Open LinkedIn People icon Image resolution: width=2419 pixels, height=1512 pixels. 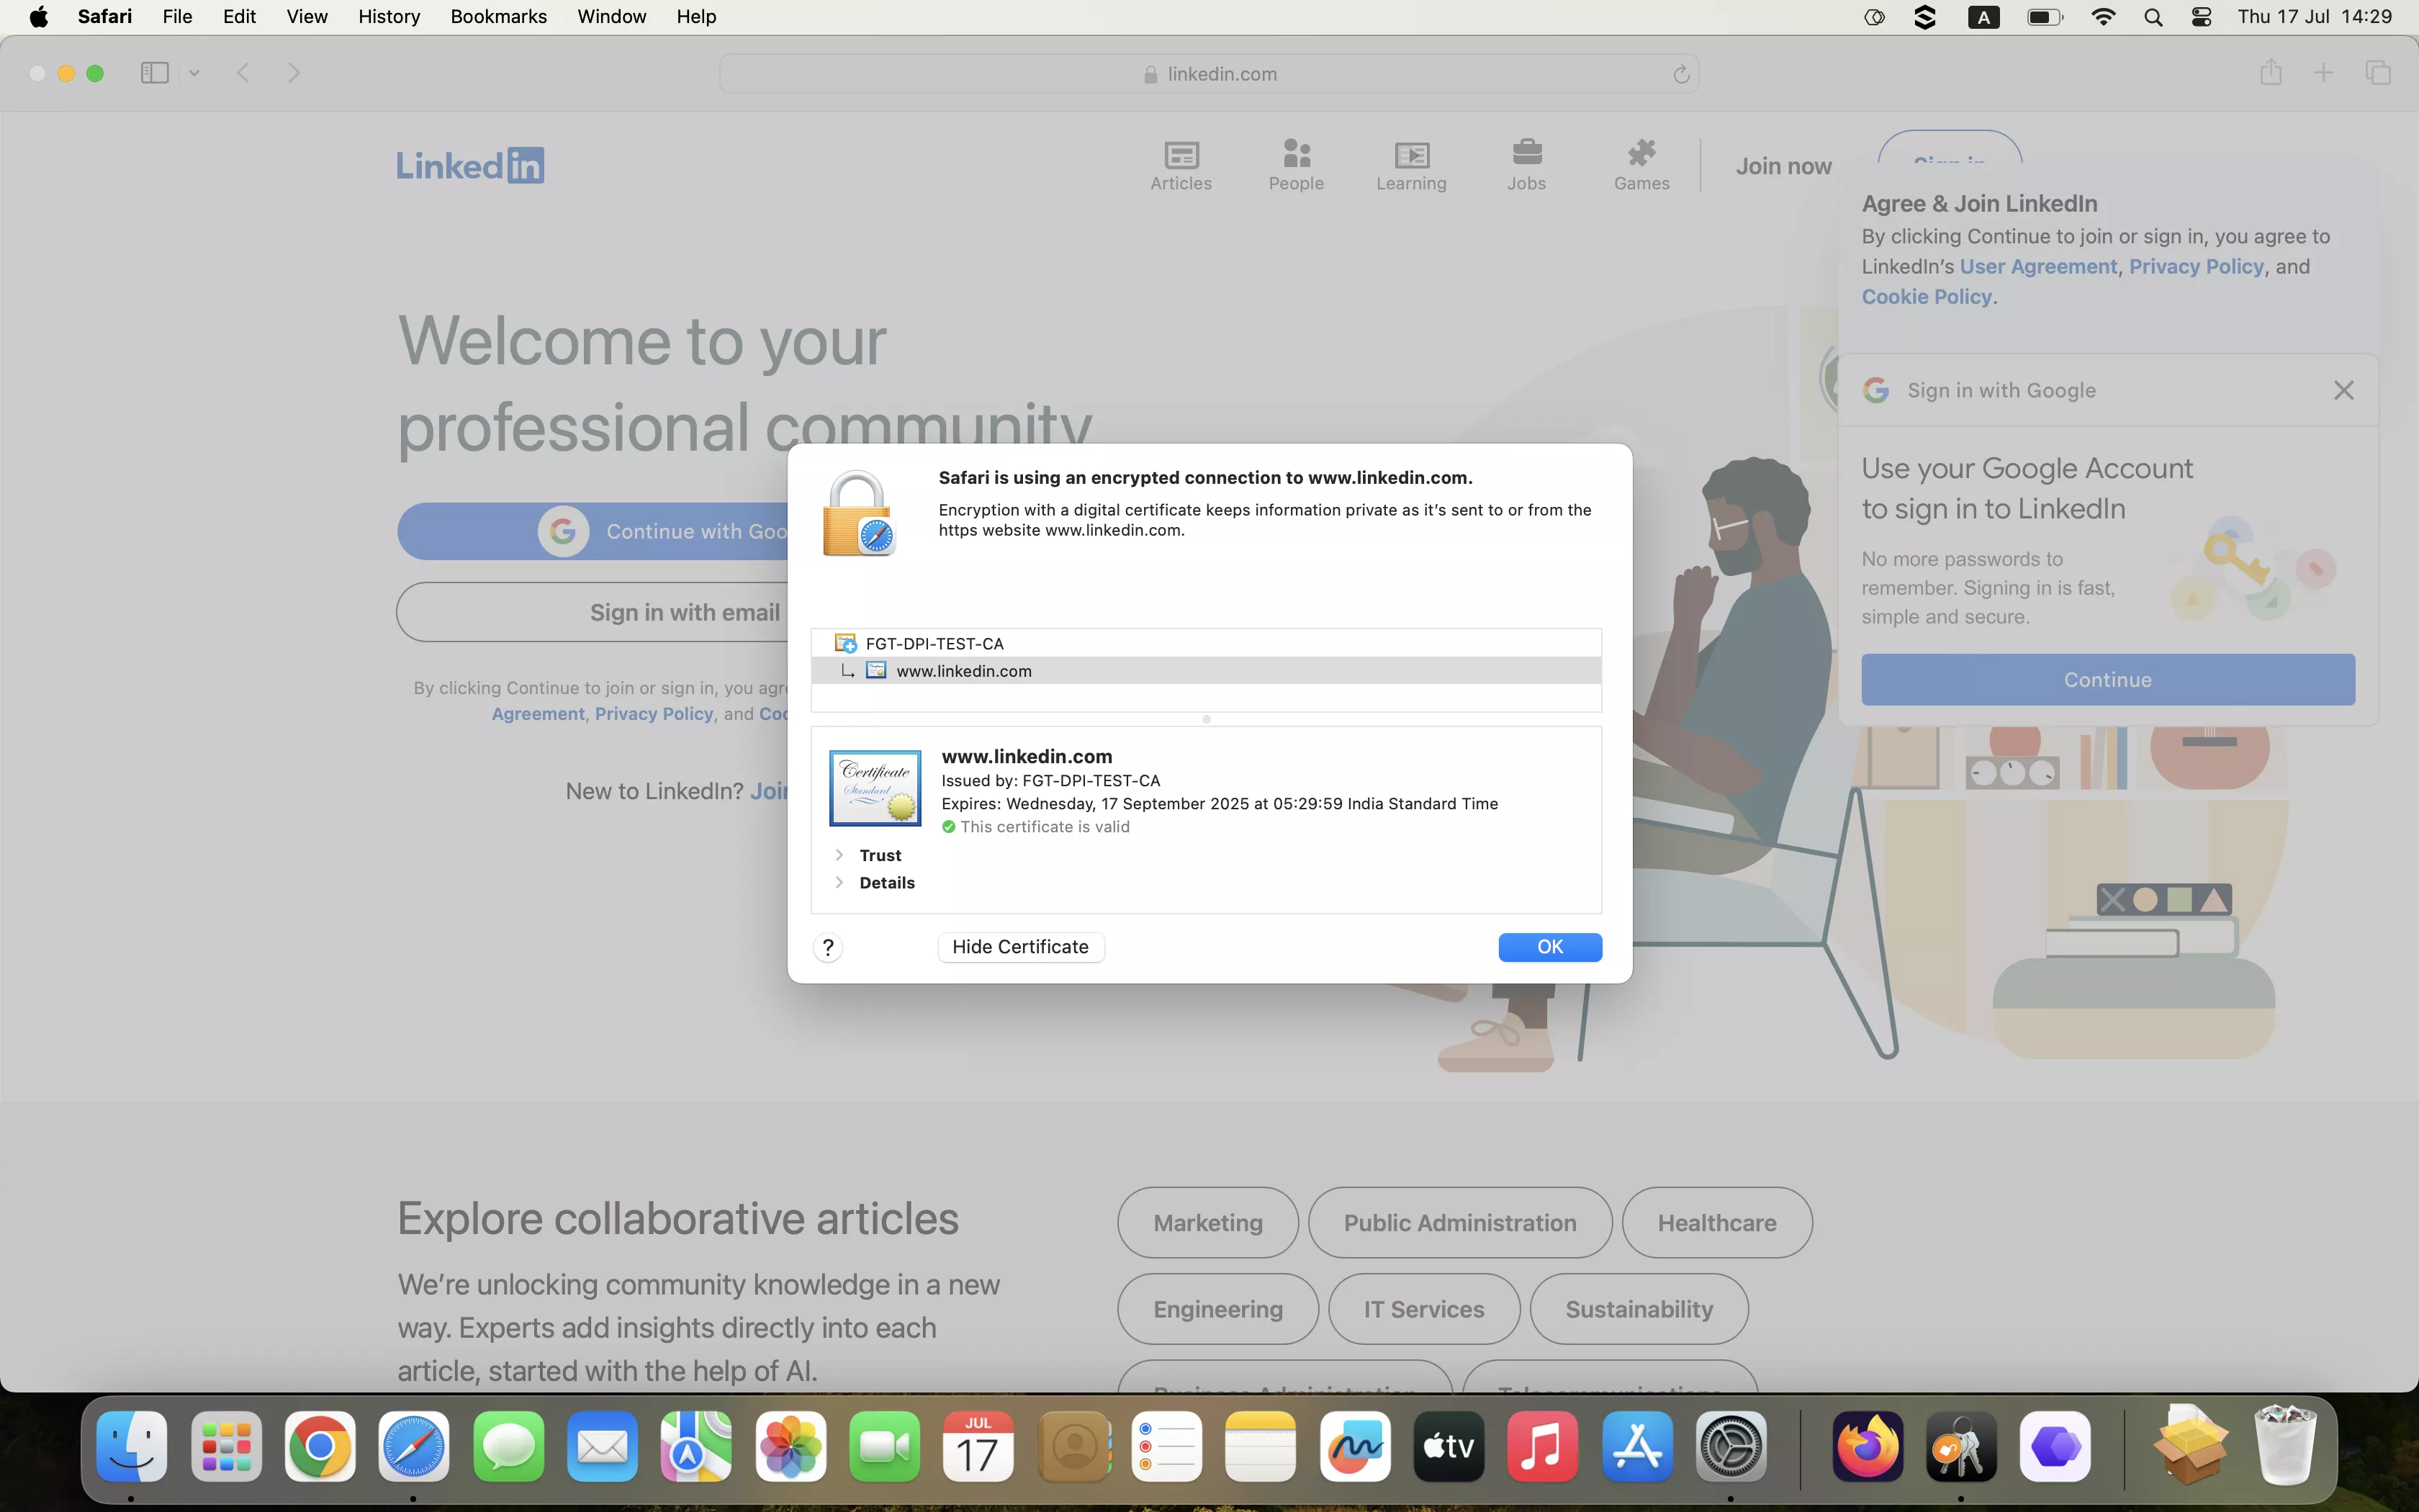pos(1297,165)
